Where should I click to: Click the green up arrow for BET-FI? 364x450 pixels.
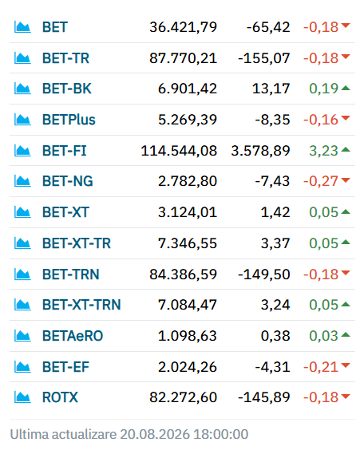pos(346,149)
